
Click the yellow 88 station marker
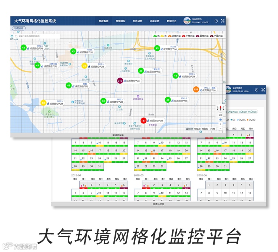click(43, 103)
